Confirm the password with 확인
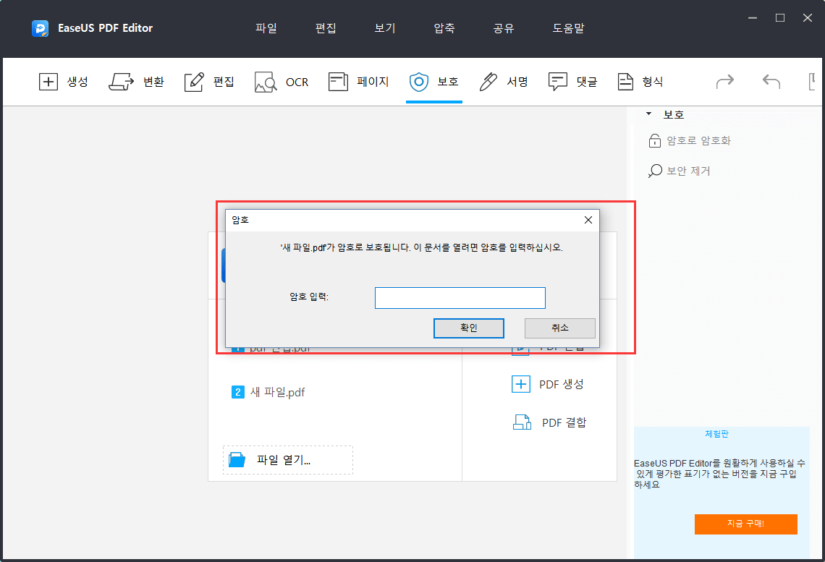This screenshot has height=562, width=825. tap(468, 328)
